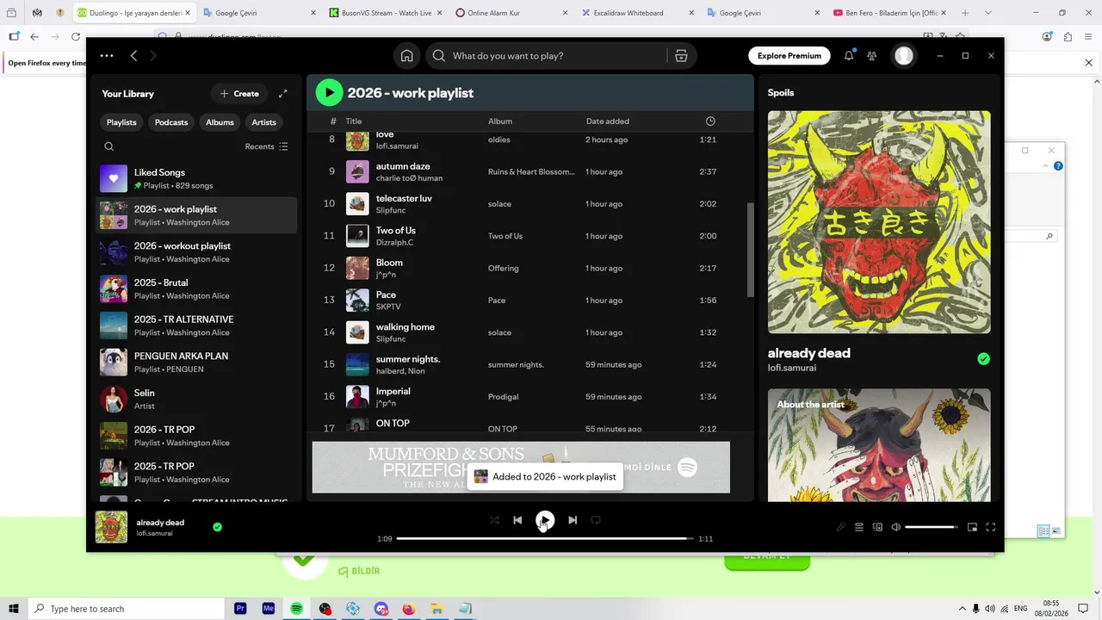
Task: Adjust the volume slider
Action: click(932, 527)
